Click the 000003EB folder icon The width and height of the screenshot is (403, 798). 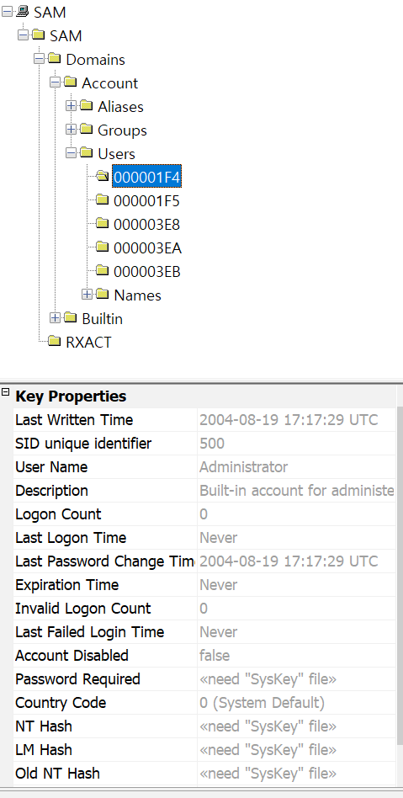(x=103, y=270)
